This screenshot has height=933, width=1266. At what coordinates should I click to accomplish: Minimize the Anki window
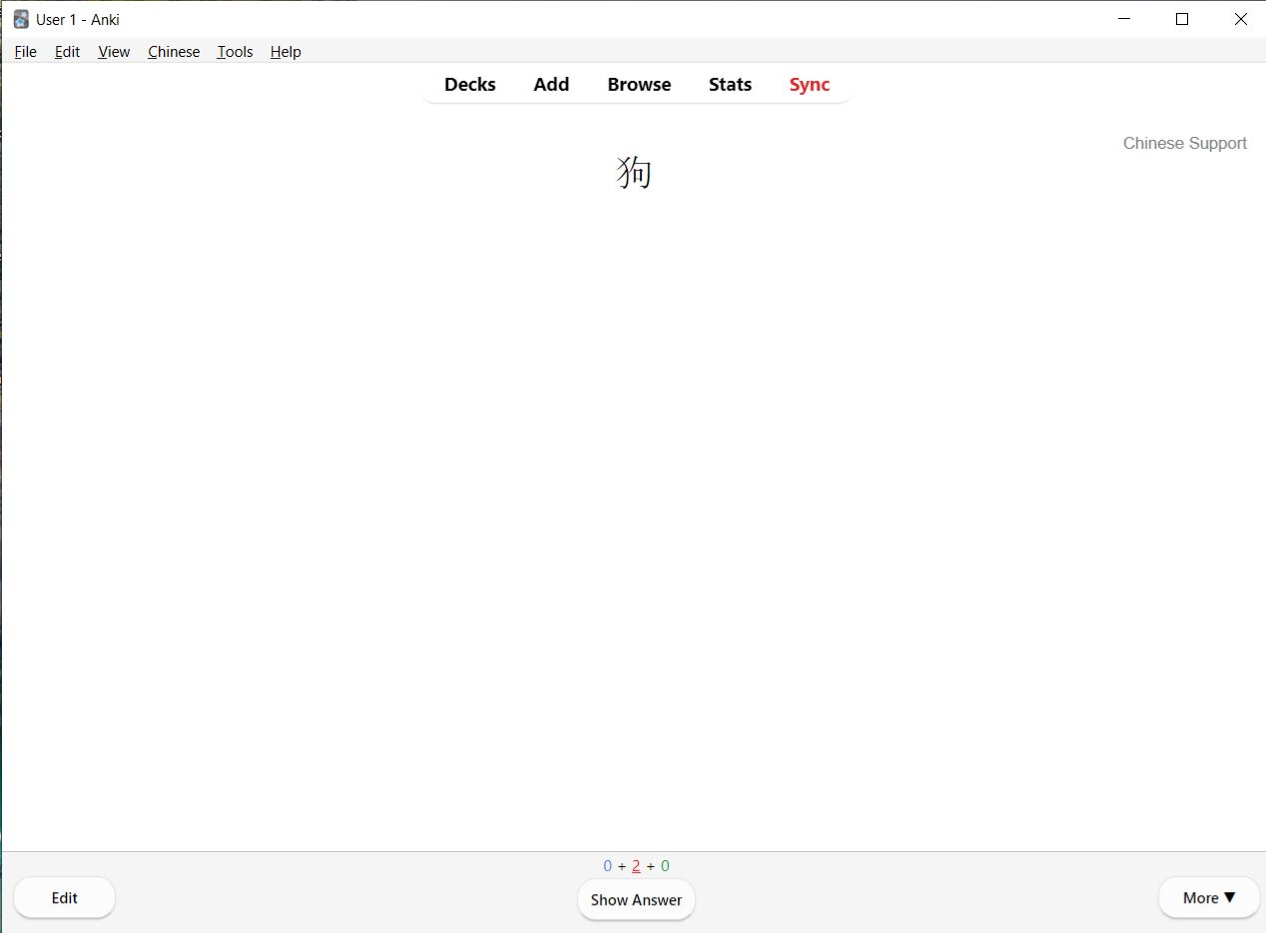click(1124, 19)
